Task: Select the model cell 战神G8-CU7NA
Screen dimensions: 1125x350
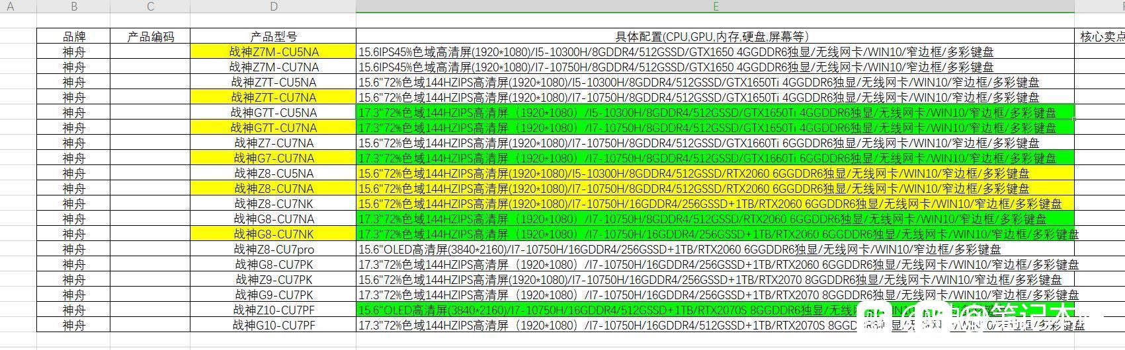Action: 273,219
